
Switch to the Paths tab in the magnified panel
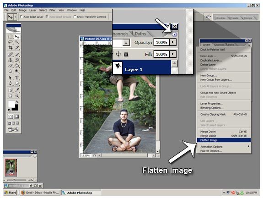point(140,33)
